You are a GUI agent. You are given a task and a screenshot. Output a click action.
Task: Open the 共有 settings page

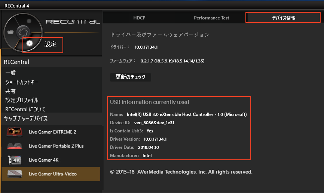pyautogui.click(x=10, y=91)
